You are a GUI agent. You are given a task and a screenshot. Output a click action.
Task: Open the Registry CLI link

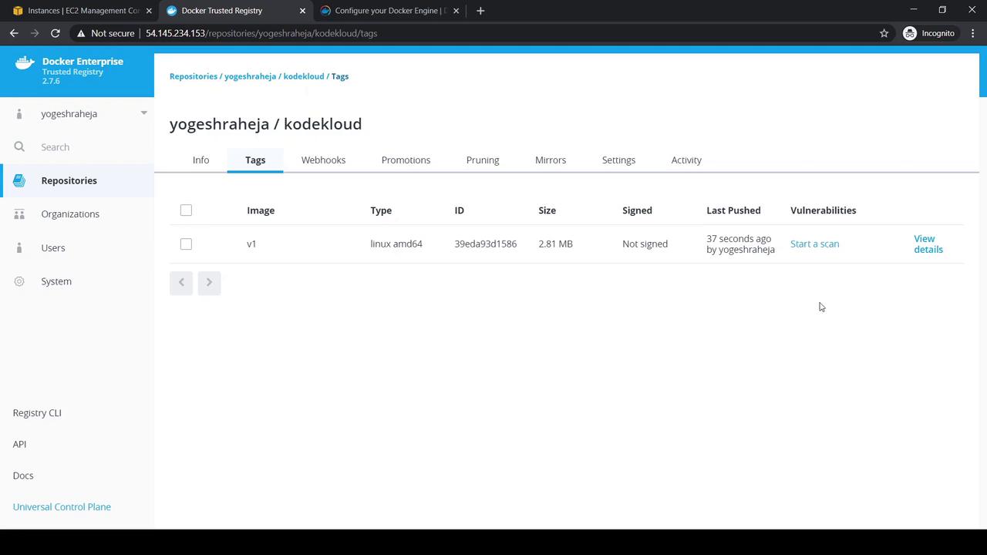(37, 413)
